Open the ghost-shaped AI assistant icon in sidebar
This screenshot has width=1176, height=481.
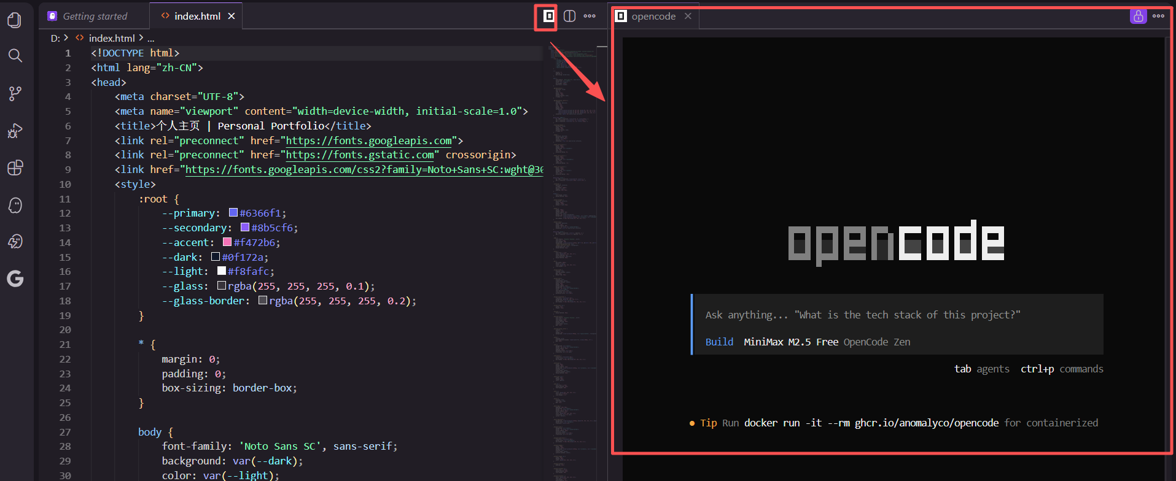click(x=15, y=205)
